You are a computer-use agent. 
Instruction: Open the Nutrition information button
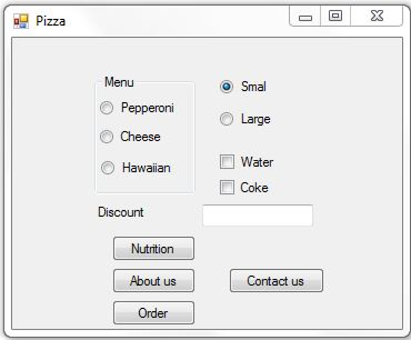pos(154,248)
